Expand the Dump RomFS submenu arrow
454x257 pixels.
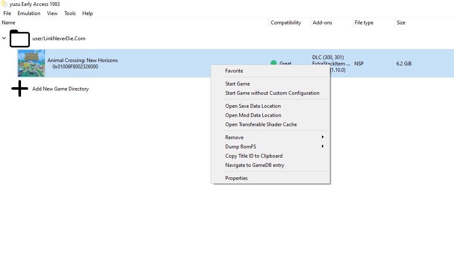(x=322, y=146)
